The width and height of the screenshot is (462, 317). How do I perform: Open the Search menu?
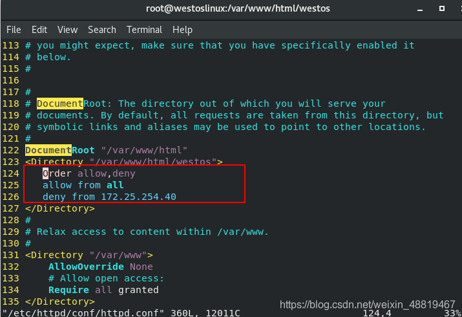click(102, 30)
